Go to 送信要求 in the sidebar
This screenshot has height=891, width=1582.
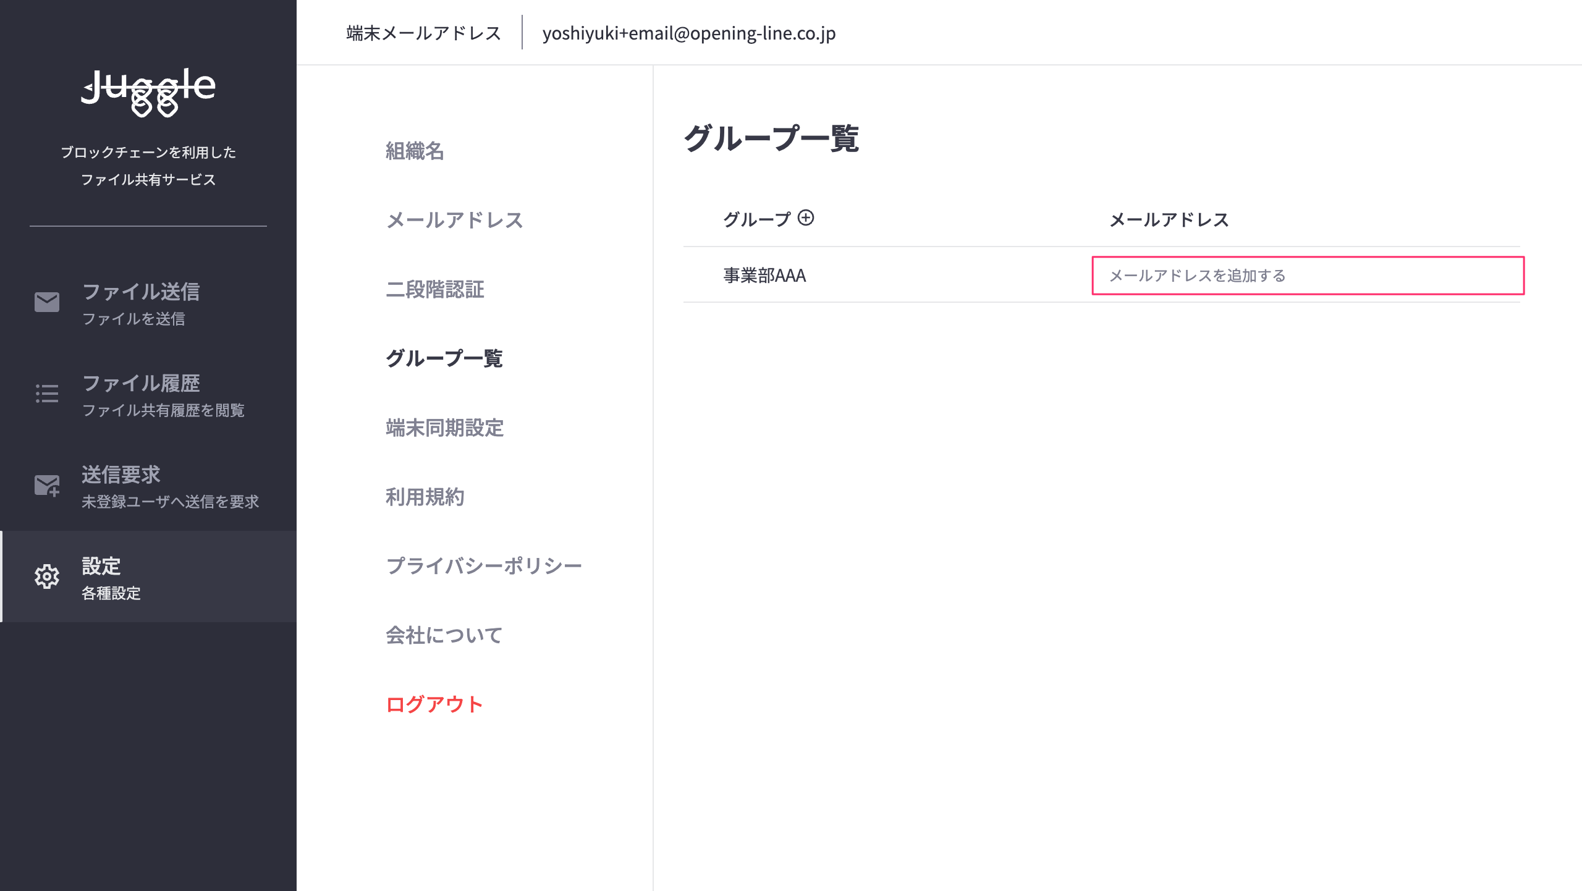[x=121, y=475]
